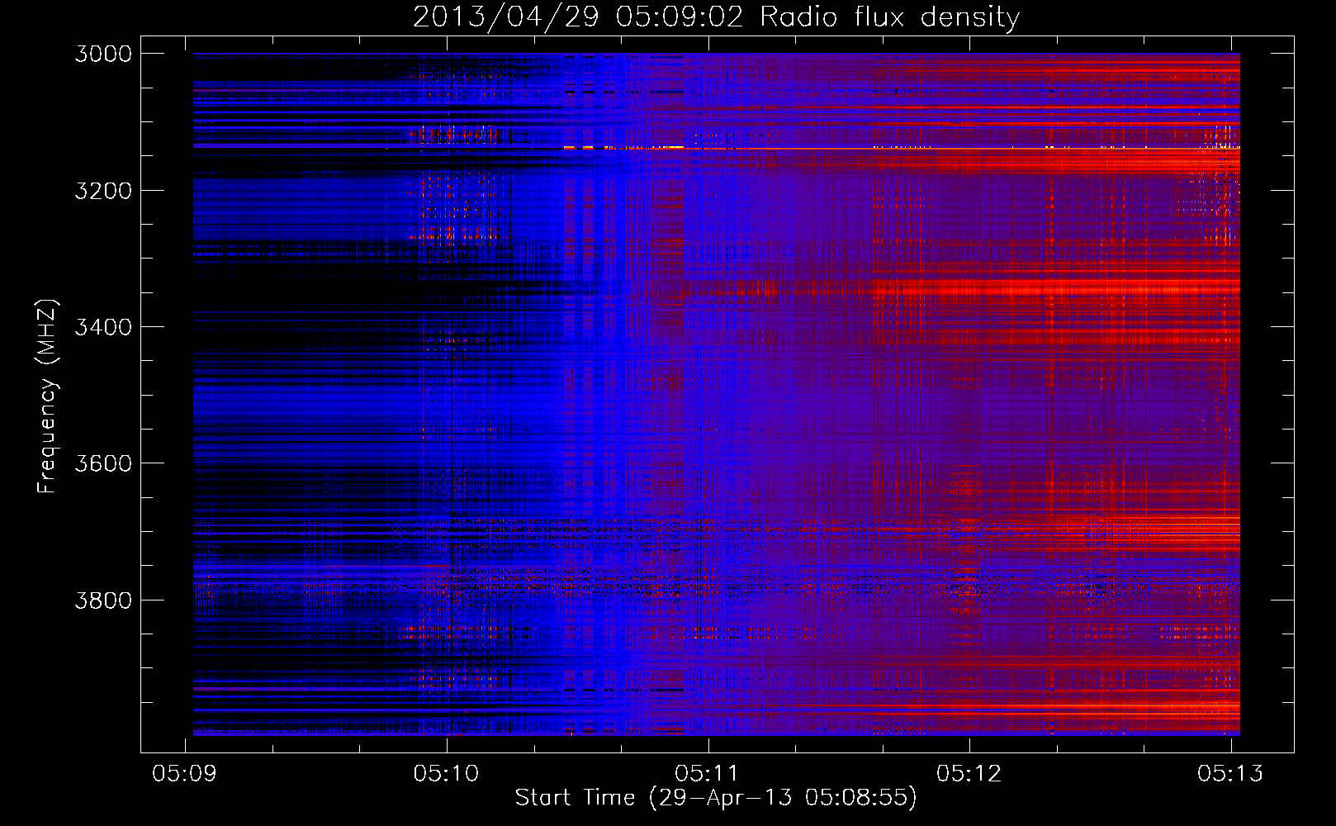Screen dimensions: 1336x826
Task: Select the 3600 frequency axis label
Action: [x=103, y=463]
